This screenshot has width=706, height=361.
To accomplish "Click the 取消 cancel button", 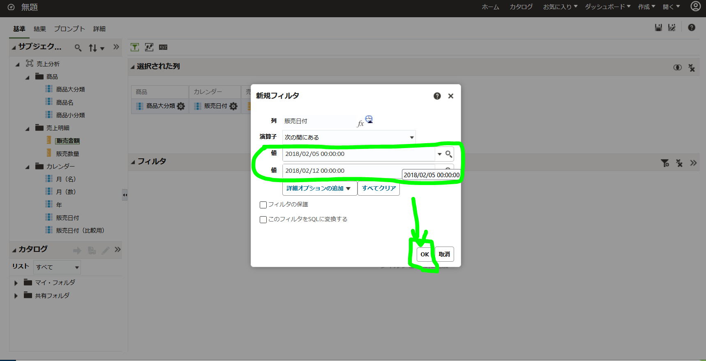I will point(444,254).
